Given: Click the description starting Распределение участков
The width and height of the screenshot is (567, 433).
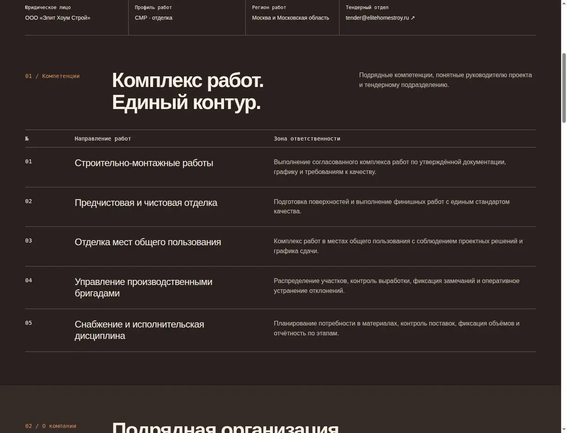Looking at the screenshot, I should (x=396, y=286).
